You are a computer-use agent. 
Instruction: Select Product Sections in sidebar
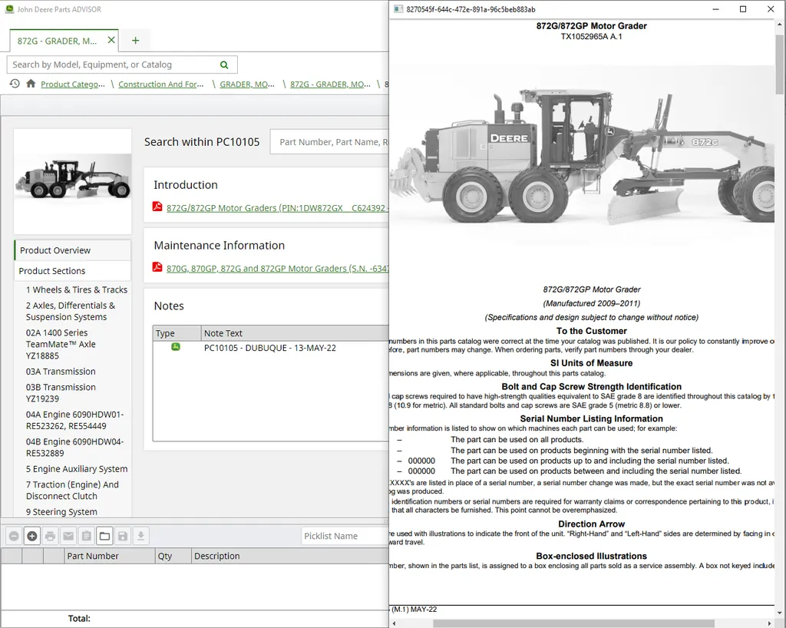tap(73, 271)
